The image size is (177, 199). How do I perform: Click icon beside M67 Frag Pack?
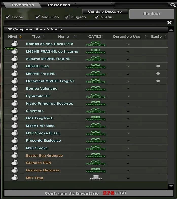(15, 118)
